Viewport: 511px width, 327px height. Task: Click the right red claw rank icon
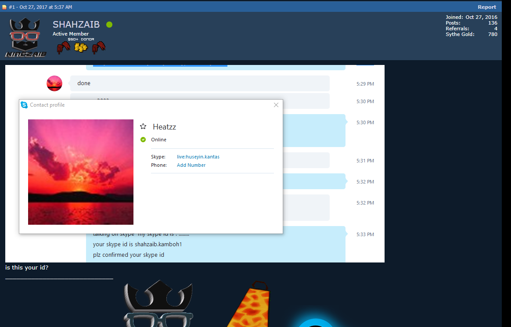pyautogui.click(x=98, y=47)
